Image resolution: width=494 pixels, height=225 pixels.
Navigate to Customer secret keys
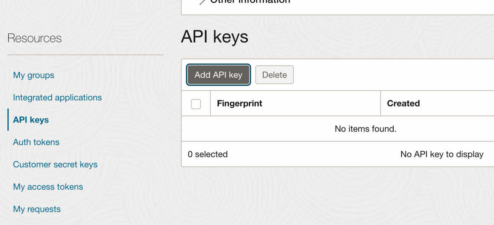tap(55, 165)
